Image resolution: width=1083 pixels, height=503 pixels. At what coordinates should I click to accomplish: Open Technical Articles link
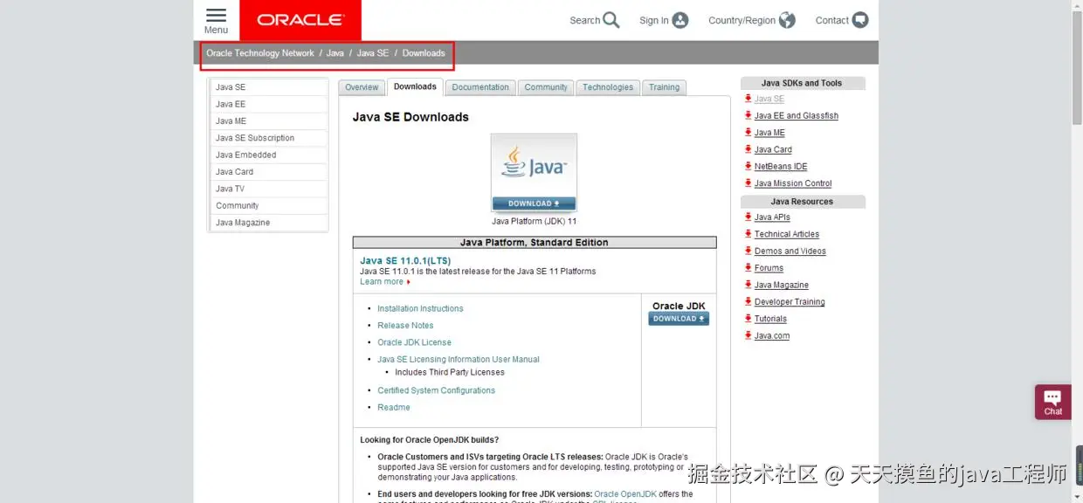pyautogui.click(x=787, y=234)
